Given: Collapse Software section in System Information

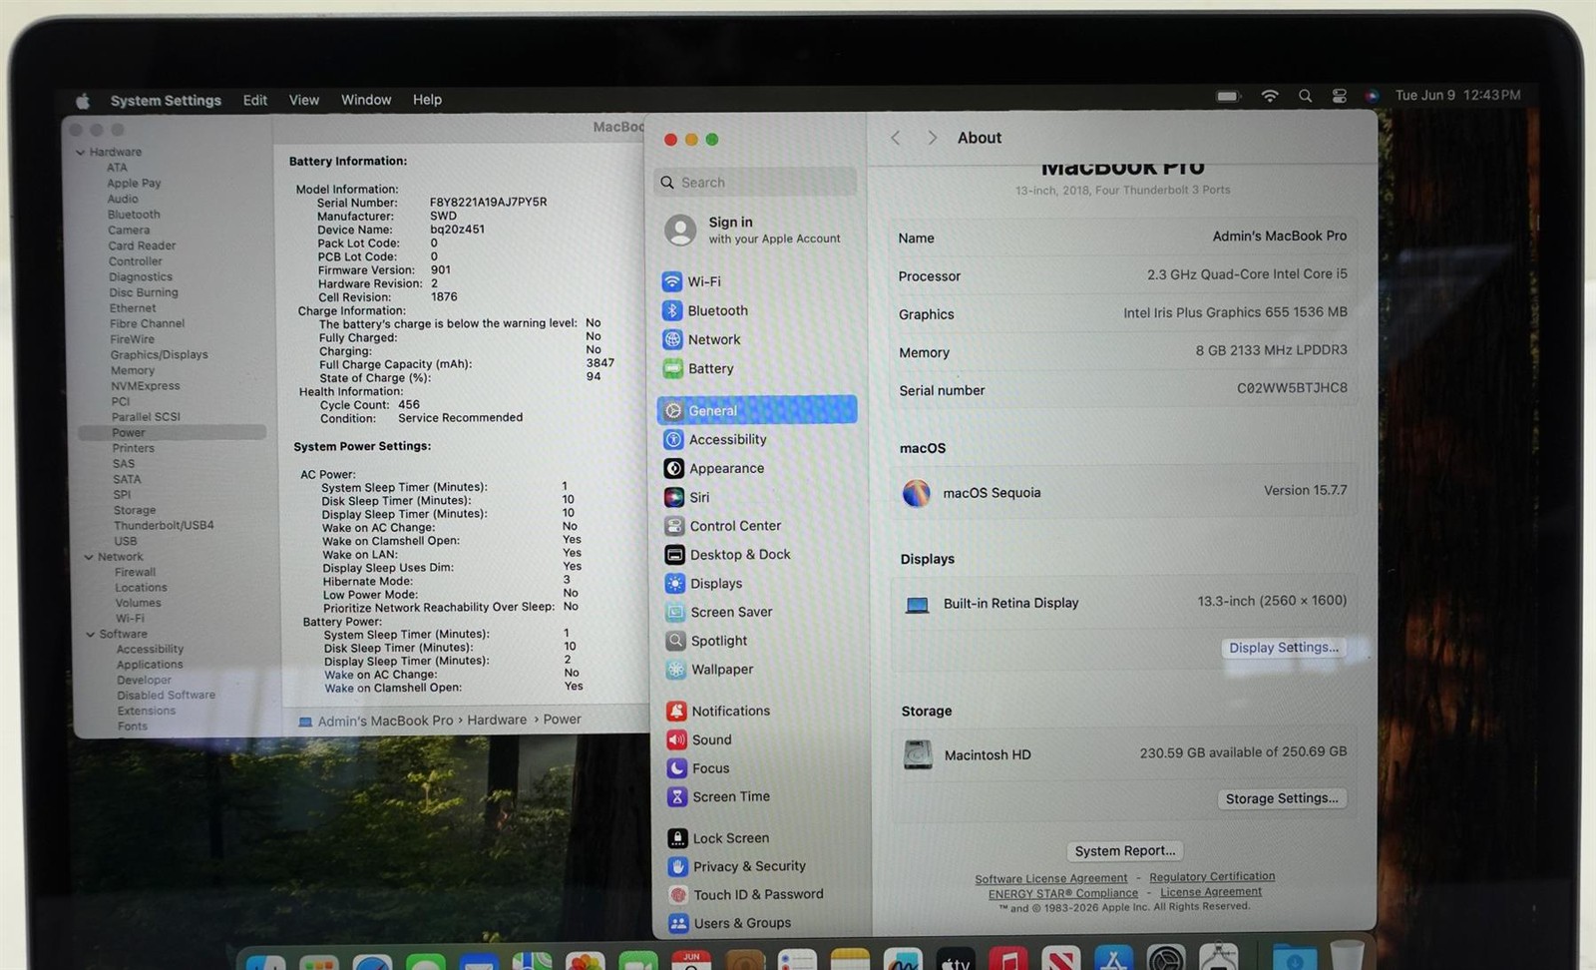Looking at the screenshot, I should (91, 634).
